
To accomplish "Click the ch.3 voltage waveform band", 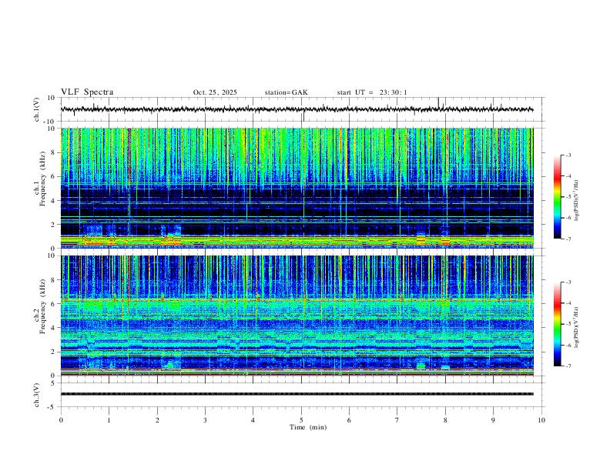I will pyautogui.click(x=297, y=394).
